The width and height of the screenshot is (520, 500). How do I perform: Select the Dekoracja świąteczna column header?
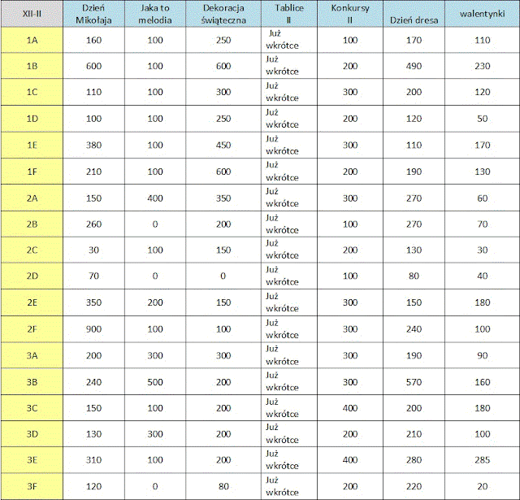(x=223, y=14)
